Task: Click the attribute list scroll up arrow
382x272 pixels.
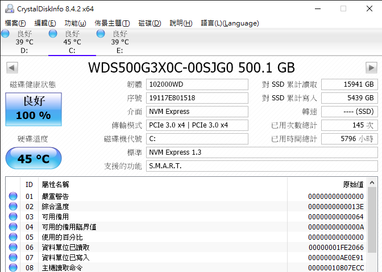Action: coord(372,182)
